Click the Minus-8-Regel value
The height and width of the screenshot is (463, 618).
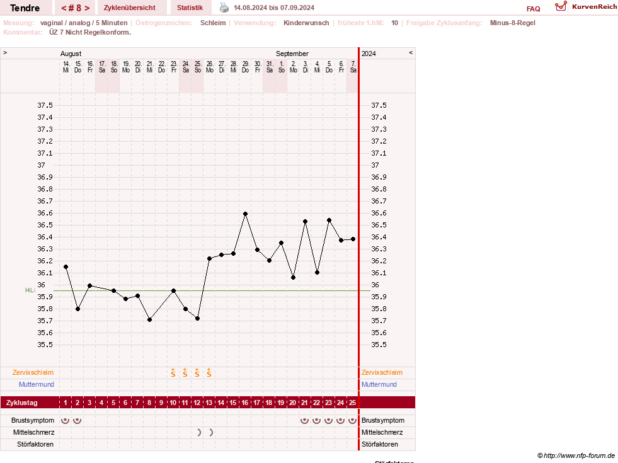(512, 23)
